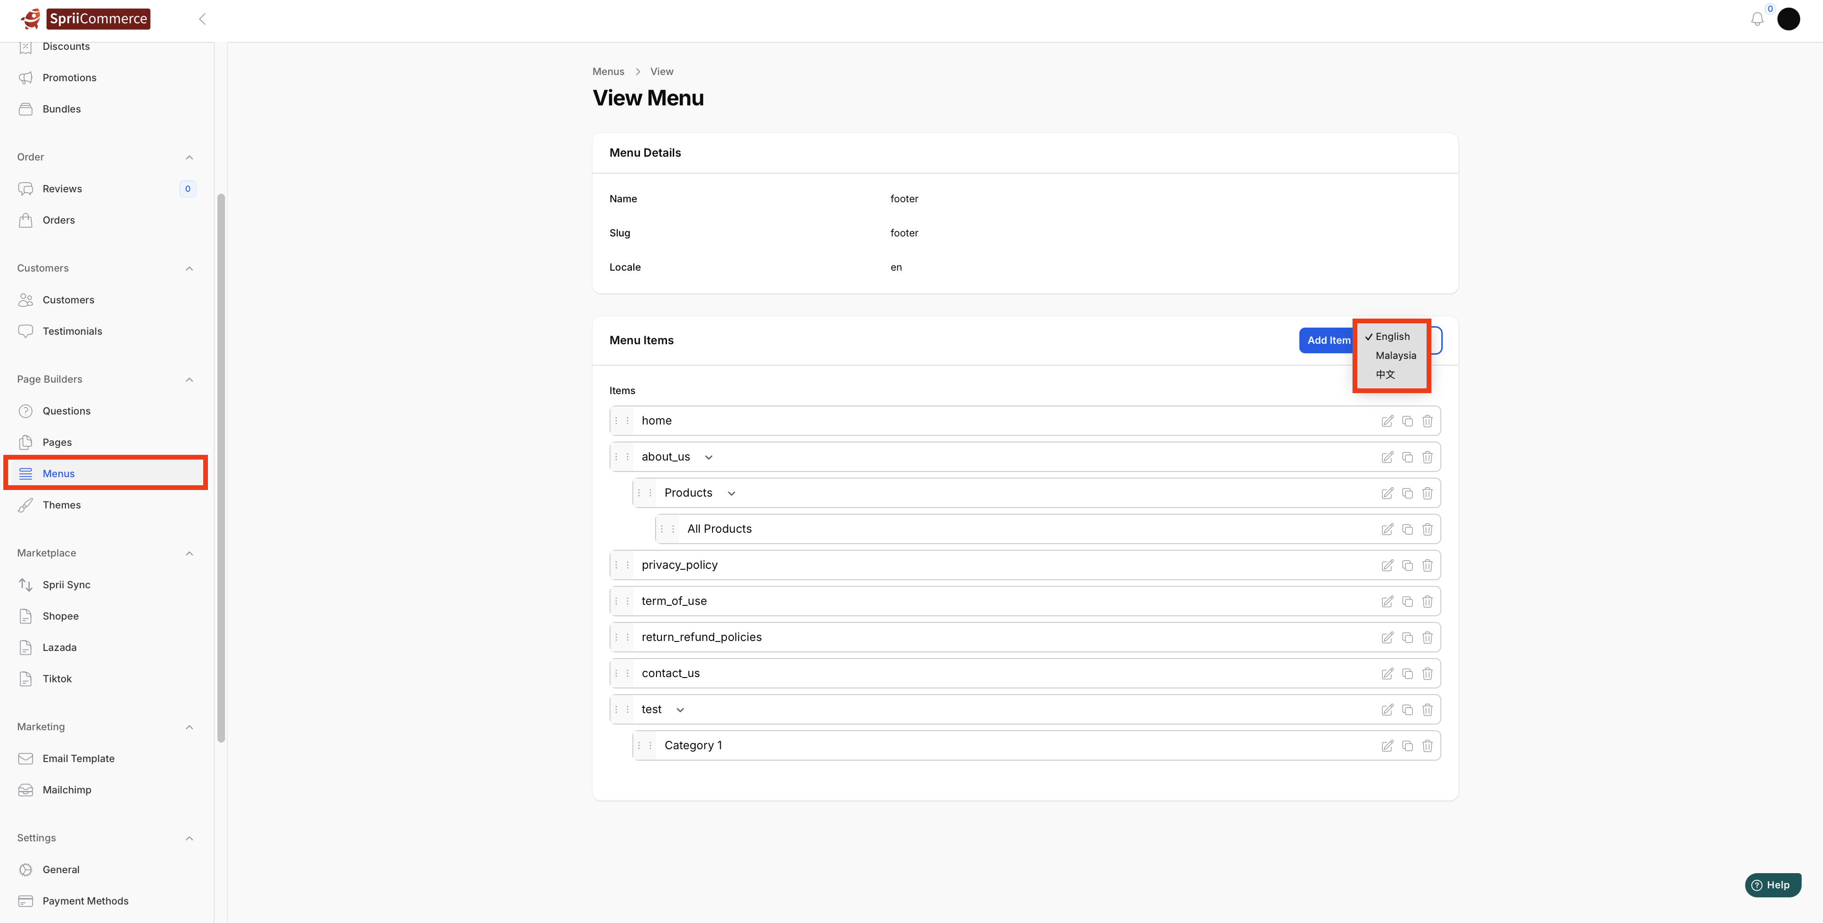Choose 中文 from the language list

pyautogui.click(x=1385, y=375)
